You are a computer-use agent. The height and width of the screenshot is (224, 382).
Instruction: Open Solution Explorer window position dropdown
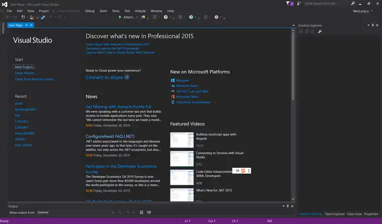pyautogui.click(x=368, y=25)
